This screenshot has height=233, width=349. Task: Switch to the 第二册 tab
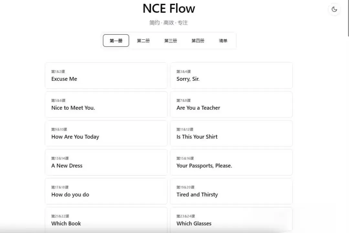(x=143, y=41)
